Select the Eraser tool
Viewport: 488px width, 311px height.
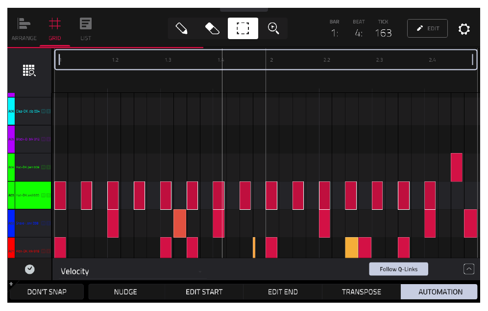(212, 28)
